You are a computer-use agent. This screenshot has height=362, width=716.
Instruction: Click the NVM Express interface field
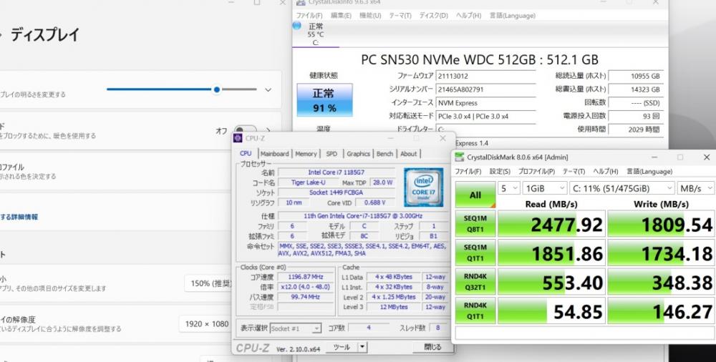(x=485, y=103)
